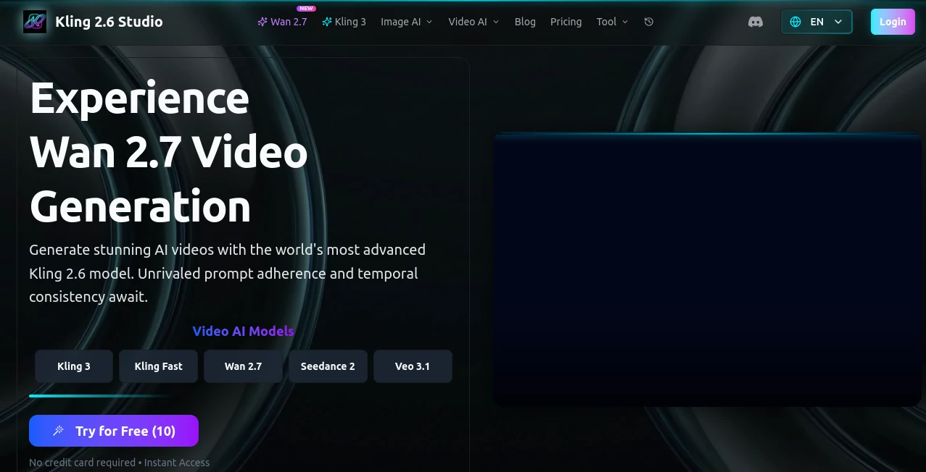
Task: Open the Discord community icon
Action: pos(755,22)
